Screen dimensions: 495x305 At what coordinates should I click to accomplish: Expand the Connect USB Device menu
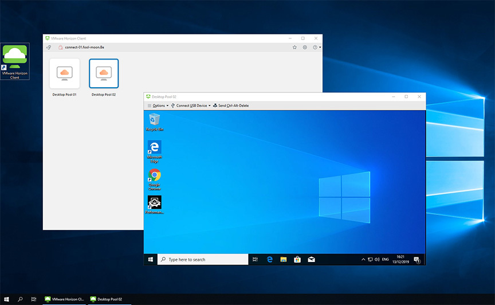191,105
